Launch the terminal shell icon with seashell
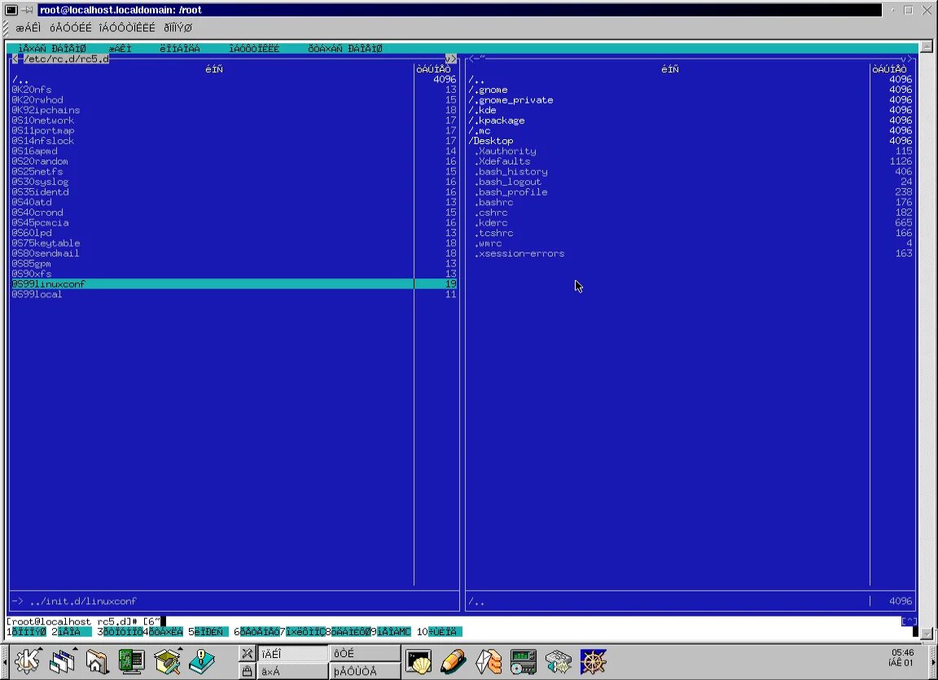The image size is (938, 680). click(x=419, y=661)
